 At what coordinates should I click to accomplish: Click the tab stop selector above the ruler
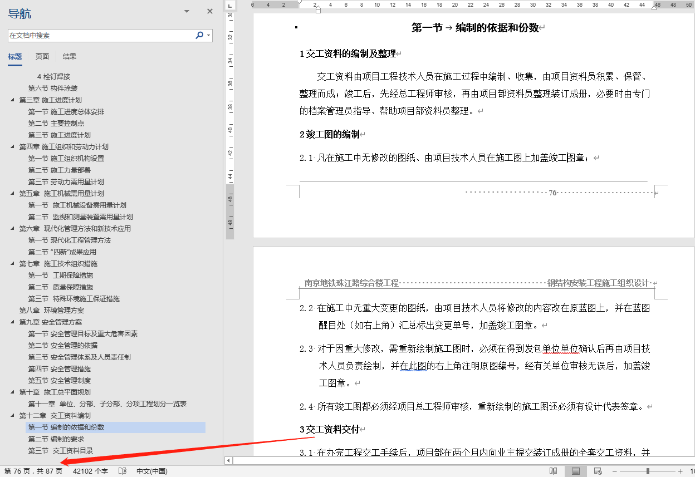pos(229,6)
